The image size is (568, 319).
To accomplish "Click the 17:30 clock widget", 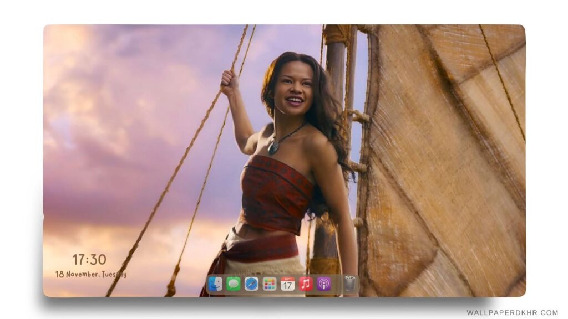I will (x=89, y=260).
